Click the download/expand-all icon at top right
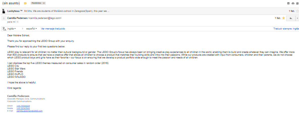 pyautogui.click(x=288, y=3)
